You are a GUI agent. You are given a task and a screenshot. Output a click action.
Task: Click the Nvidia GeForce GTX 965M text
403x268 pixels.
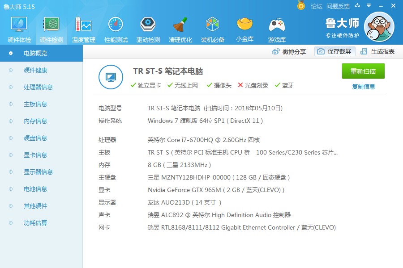216,190
